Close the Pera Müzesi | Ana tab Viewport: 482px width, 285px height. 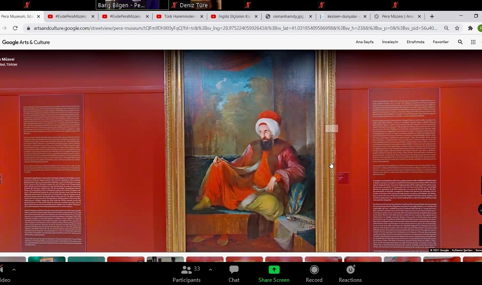[419, 17]
